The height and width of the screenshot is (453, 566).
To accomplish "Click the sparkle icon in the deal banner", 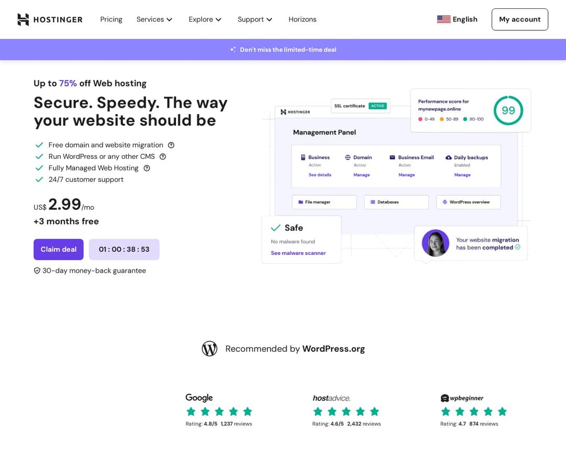I will click(x=233, y=50).
